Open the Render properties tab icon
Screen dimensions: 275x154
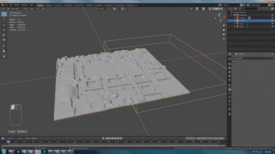[229, 64]
